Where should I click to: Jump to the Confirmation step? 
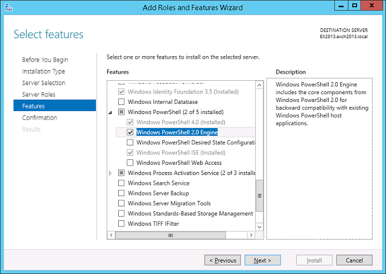coord(40,118)
